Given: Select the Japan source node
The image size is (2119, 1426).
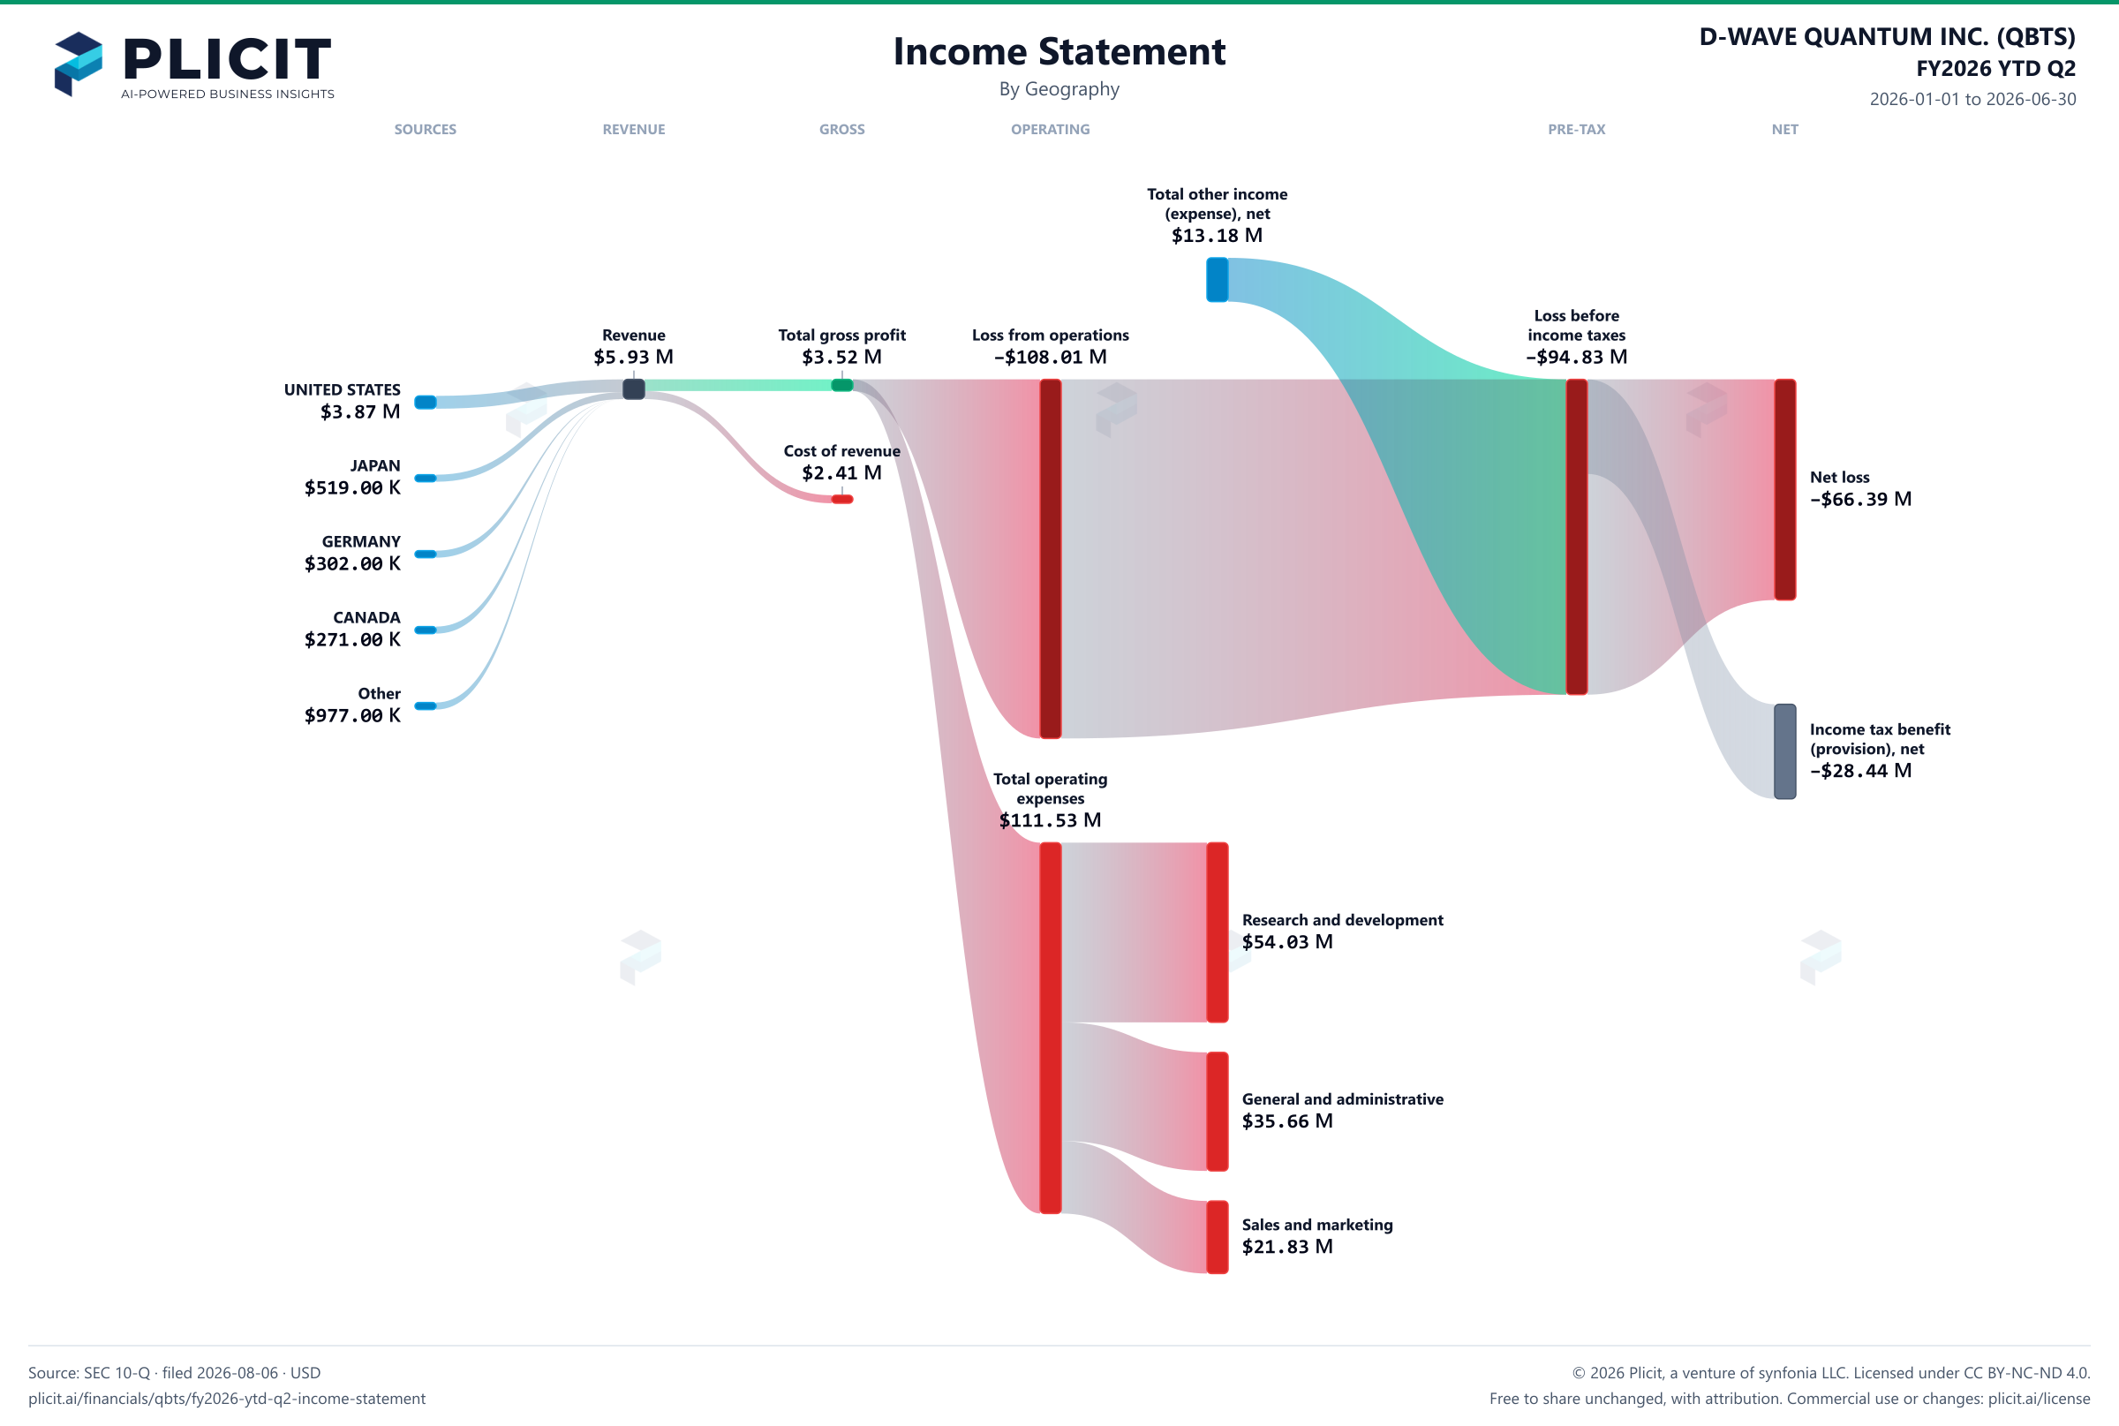Looking at the screenshot, I should click(426, 479).
